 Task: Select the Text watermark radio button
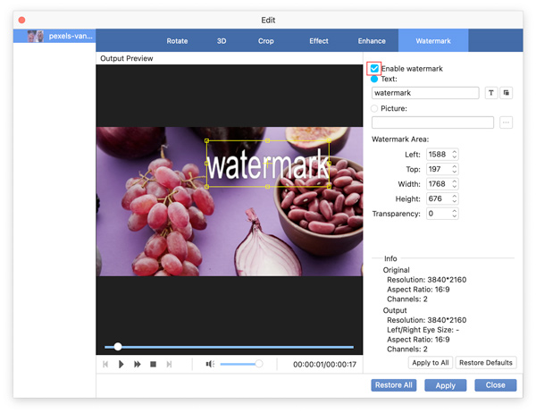(x=374, y=80)
